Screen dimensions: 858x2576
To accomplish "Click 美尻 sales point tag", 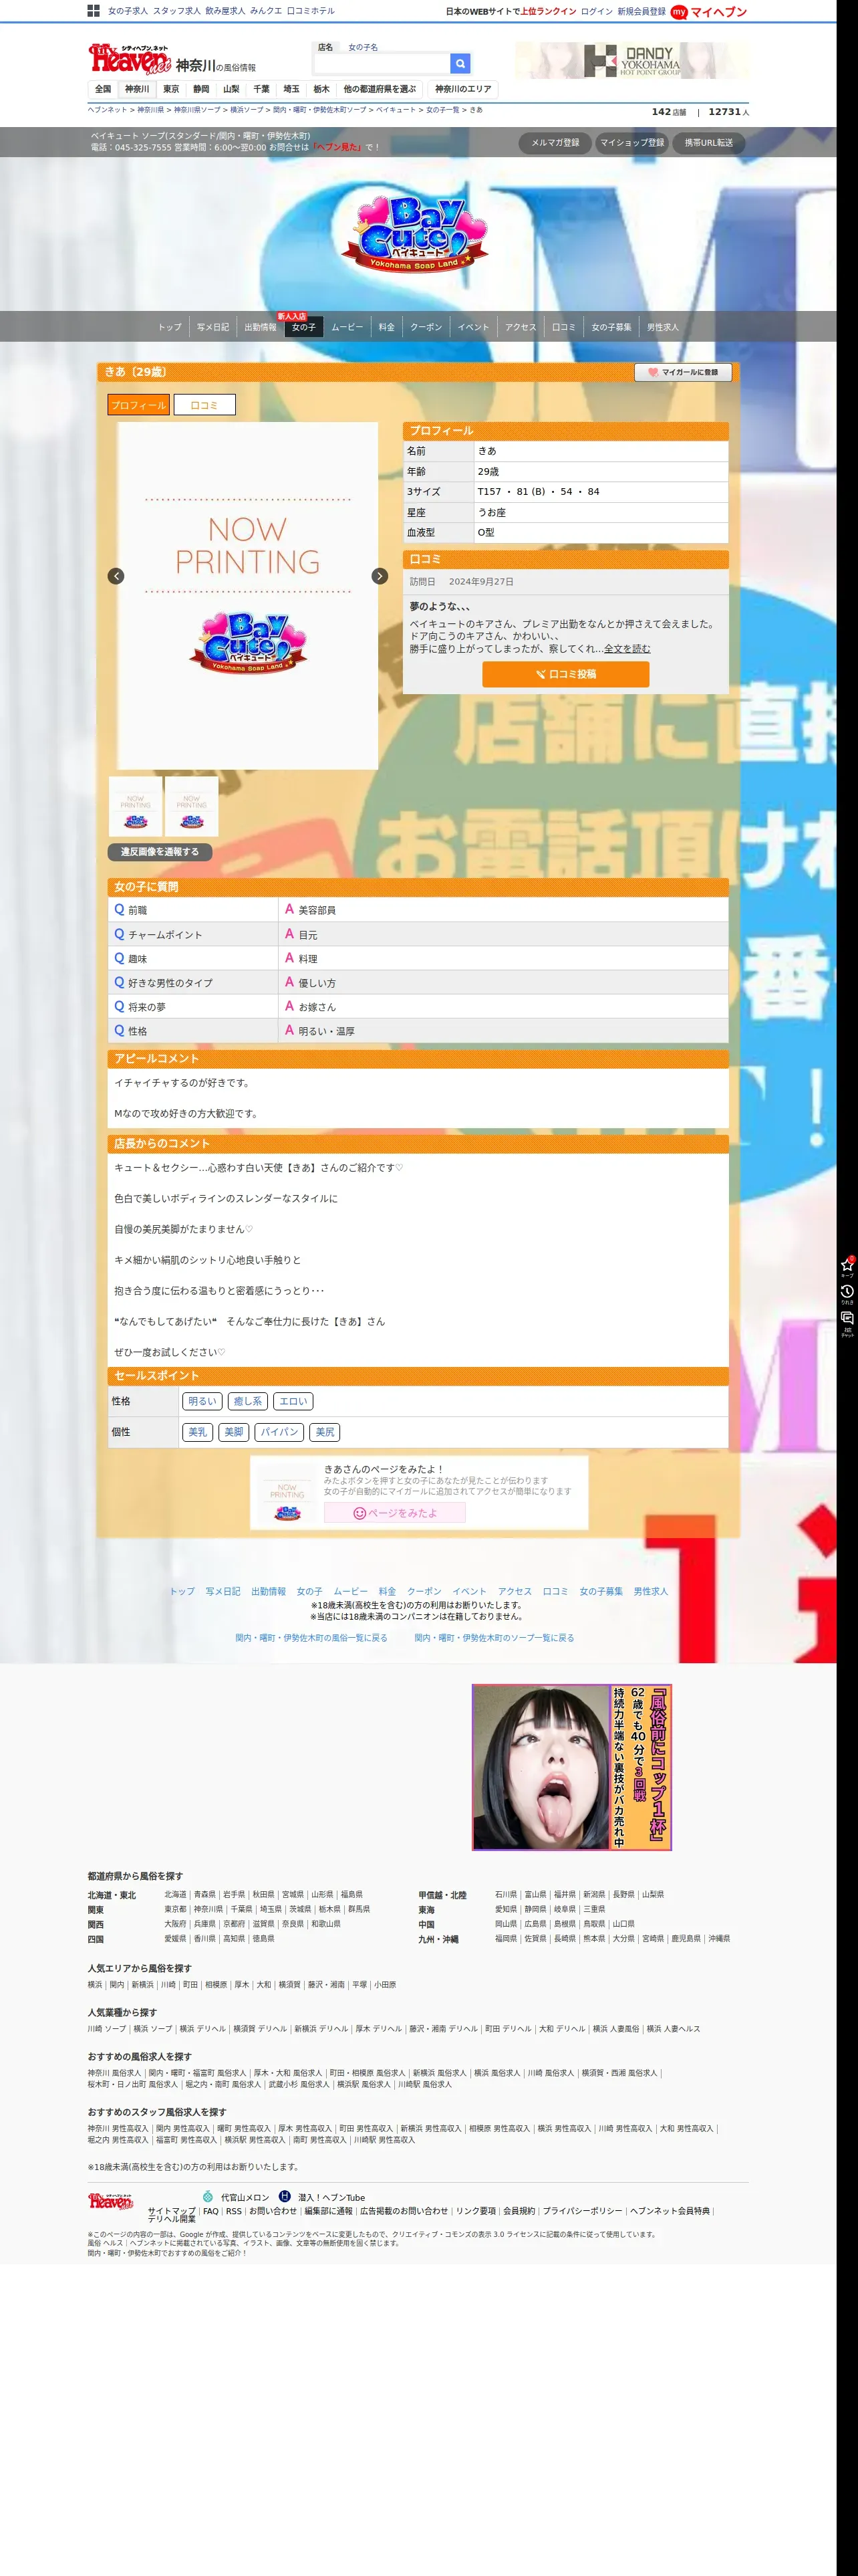I will [x=325, y=1432].
